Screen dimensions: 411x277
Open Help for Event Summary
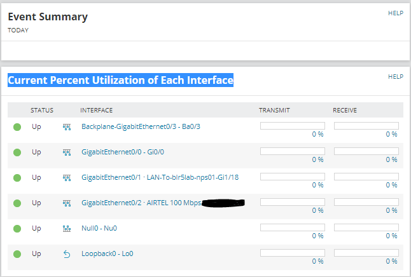click(x=396, y=13)
